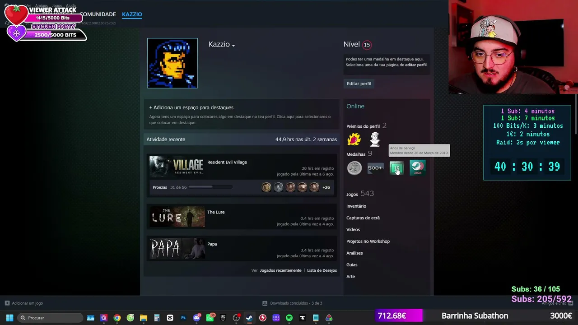This screenshot has height=325, width=578.
Task: Open the Arte link
Action: (x=350, y=277)
